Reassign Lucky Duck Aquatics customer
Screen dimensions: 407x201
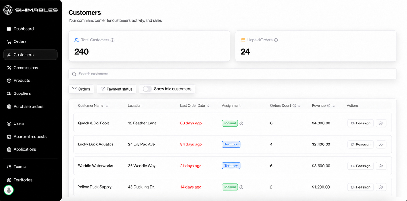(x=360, y=145)
